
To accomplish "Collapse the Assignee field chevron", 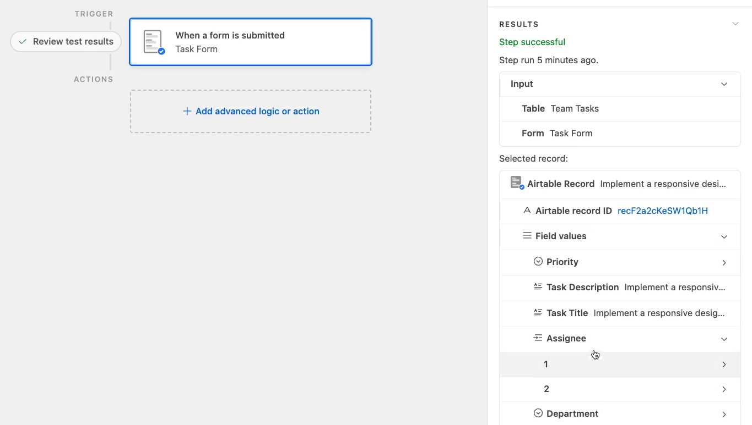I will point(724,339).
